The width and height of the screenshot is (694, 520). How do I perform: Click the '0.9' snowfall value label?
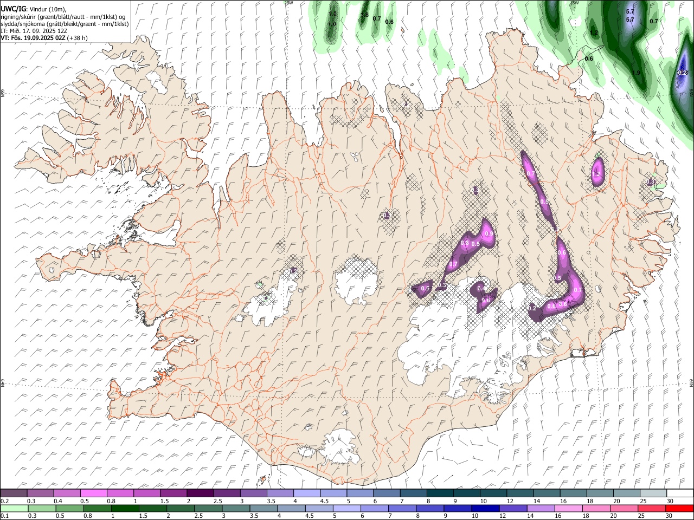489,234
